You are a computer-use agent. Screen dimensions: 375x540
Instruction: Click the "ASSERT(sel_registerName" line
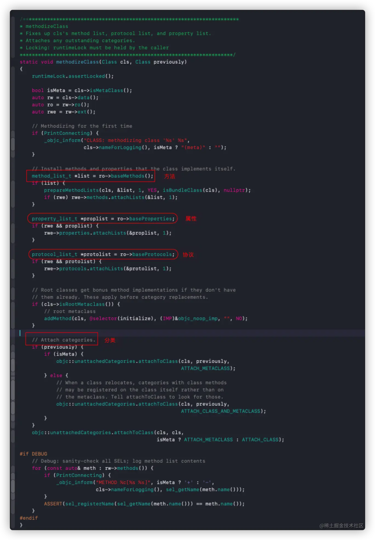tap(144, 504)
